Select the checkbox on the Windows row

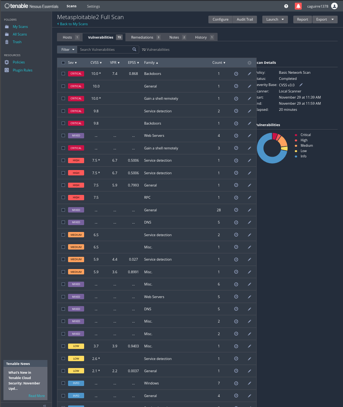tap(63, 383)
